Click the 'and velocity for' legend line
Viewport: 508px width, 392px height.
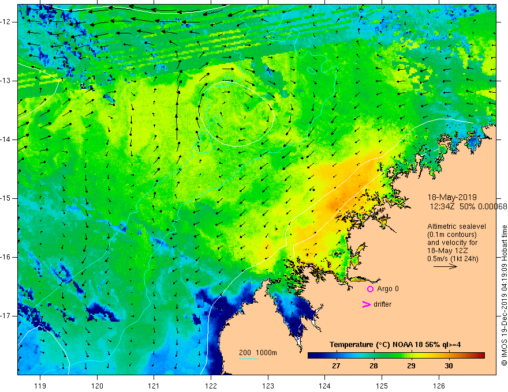coord(452,243)
